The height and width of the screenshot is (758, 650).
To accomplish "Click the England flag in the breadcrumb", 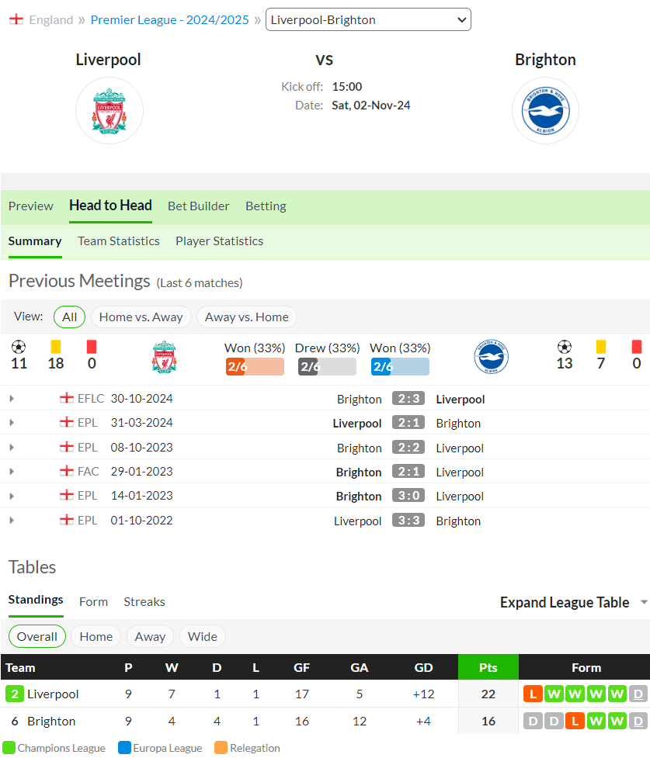I will click(16, 20).
